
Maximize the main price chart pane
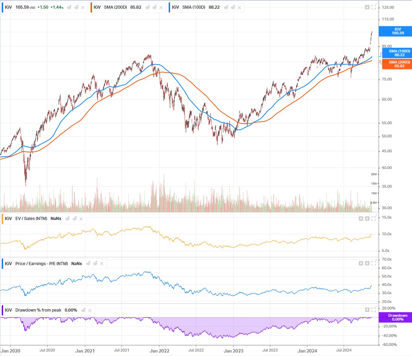373,7
